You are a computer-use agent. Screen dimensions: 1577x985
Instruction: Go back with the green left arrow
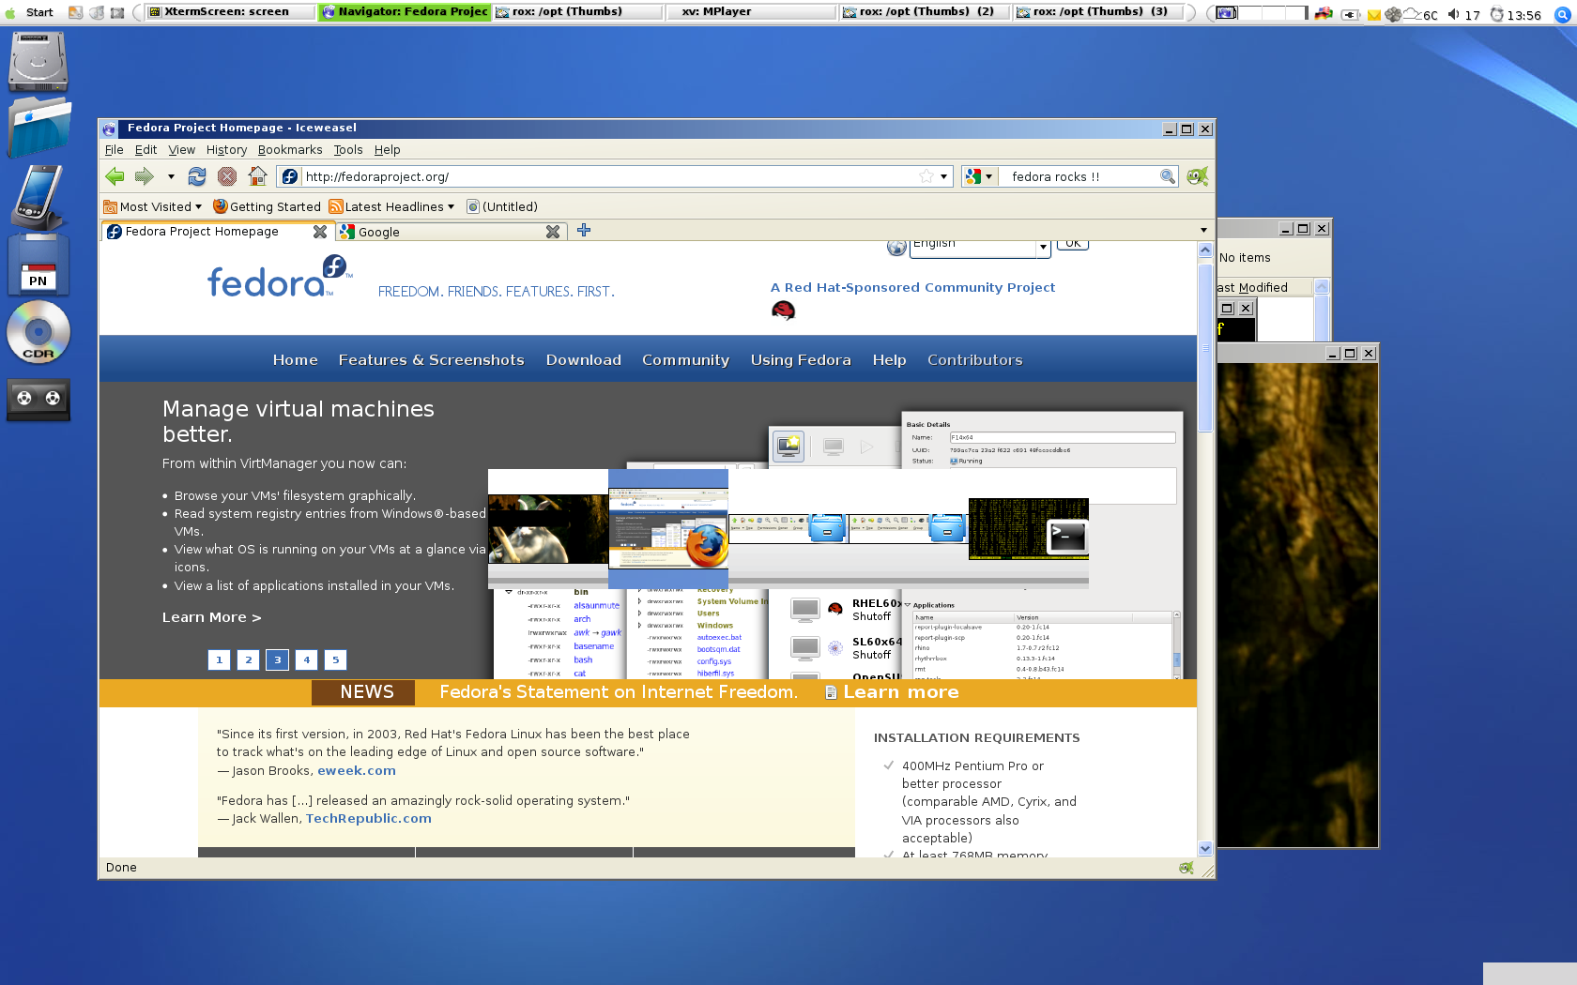click(x=115, y=176)
